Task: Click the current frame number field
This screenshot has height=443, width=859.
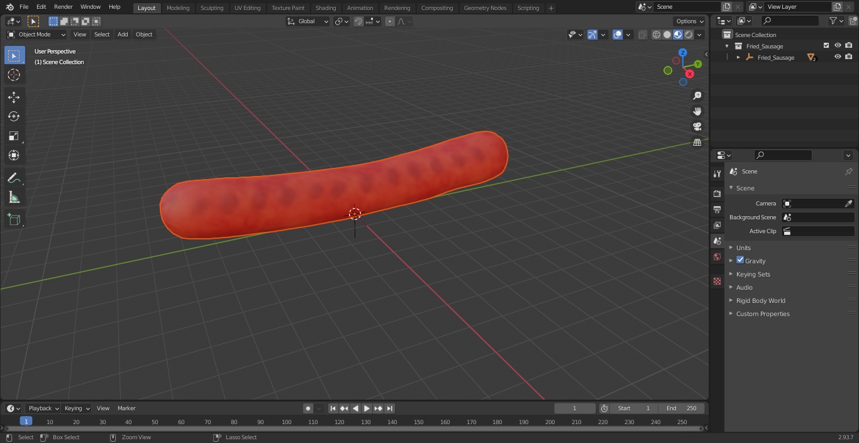Action: click(x=575, y=408)
